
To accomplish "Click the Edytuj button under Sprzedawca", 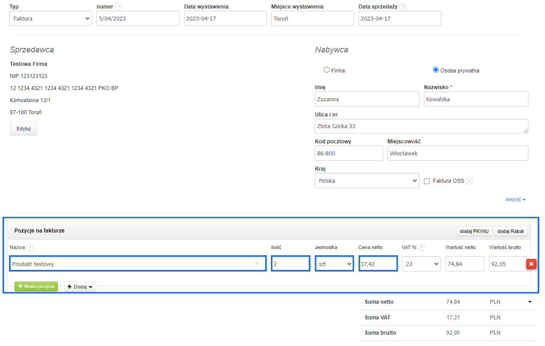I will 23,129.
